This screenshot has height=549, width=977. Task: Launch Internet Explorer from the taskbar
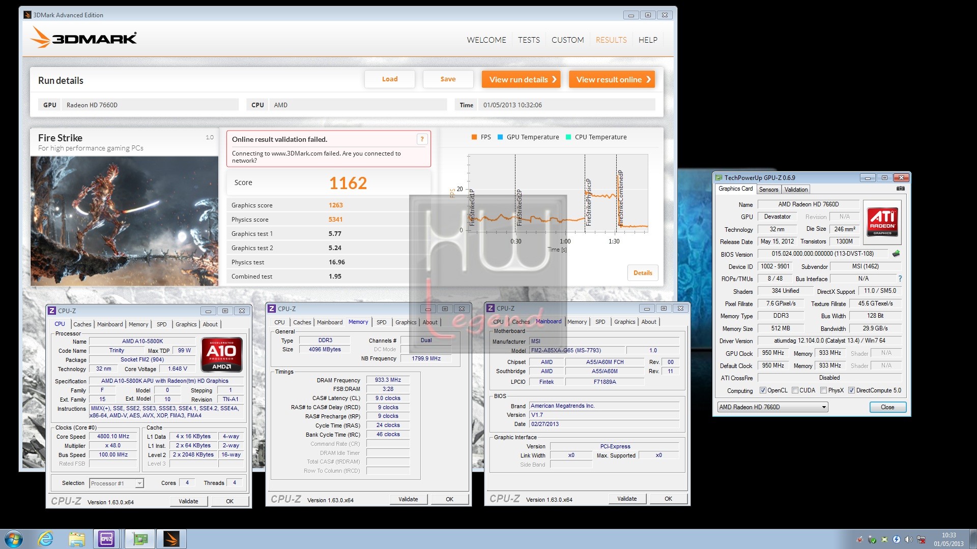coord(46,539)
